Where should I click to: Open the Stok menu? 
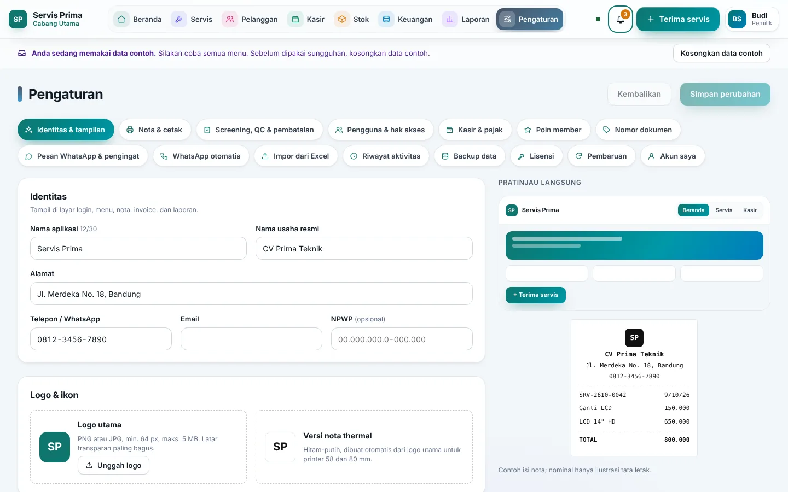352,19
